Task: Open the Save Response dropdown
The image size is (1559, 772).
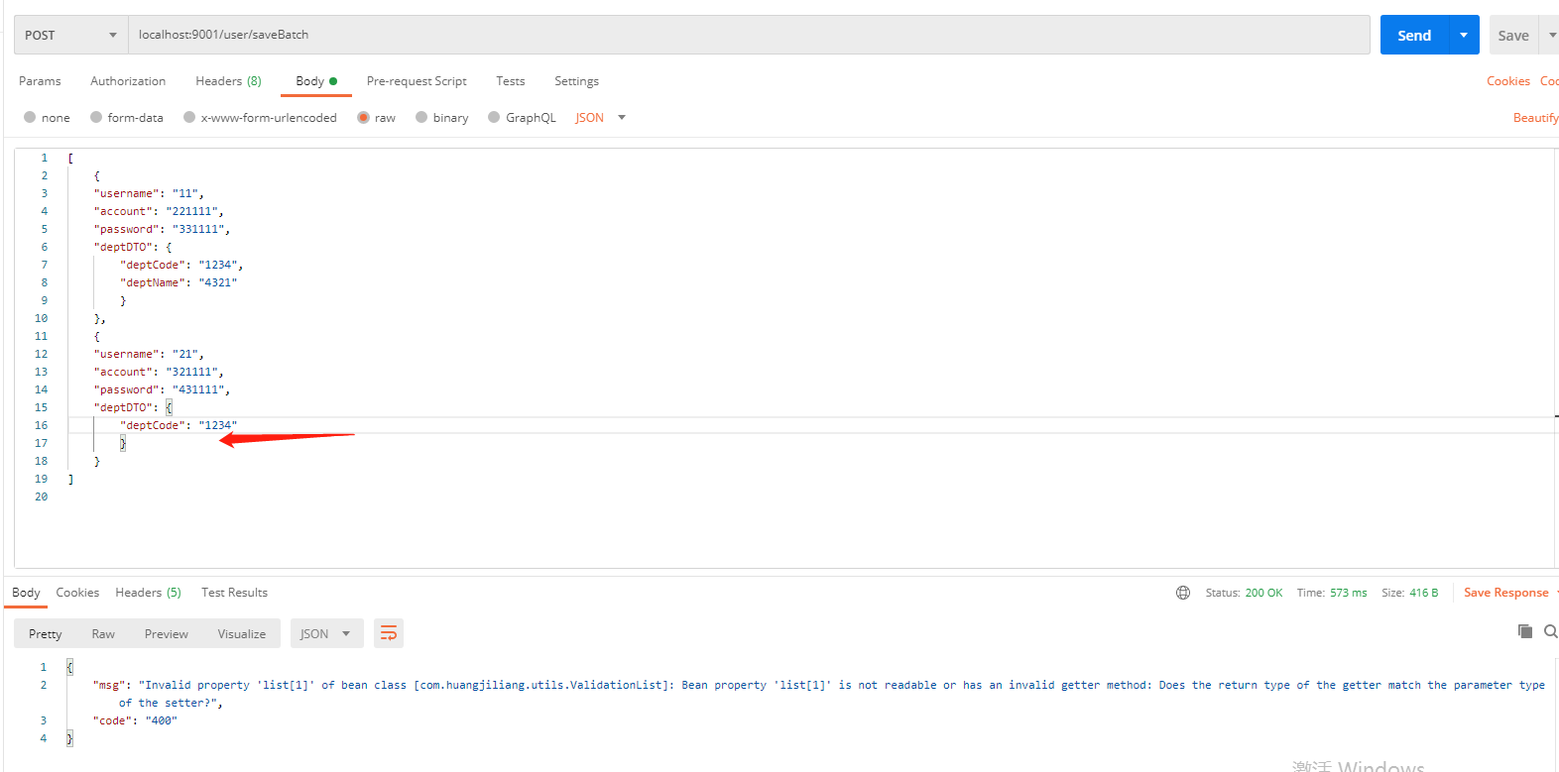Action: point(1558,593)
